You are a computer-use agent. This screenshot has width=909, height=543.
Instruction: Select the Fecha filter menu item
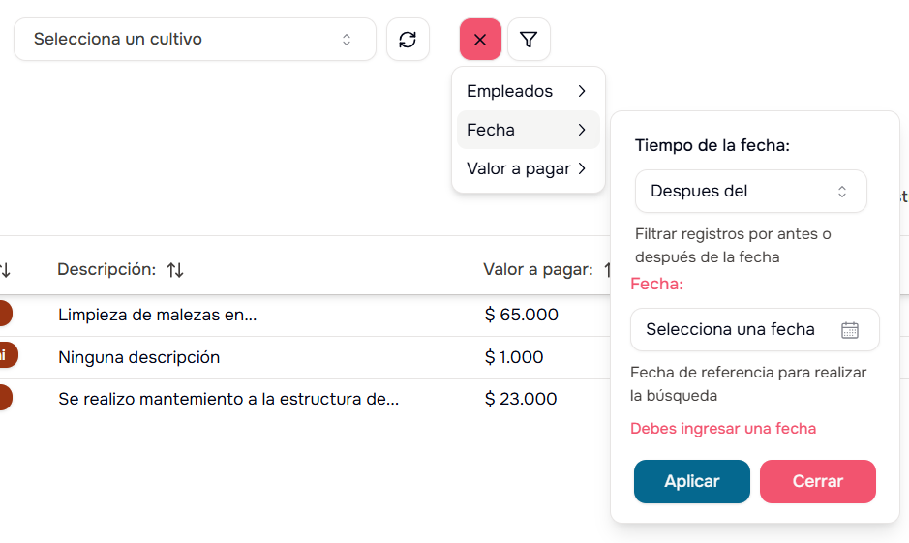click(x=492, y=130)
